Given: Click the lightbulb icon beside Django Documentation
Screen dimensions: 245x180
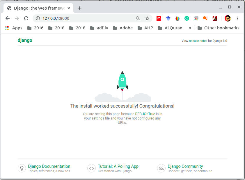Looking at the screenshot, I should [x=22, y=168].
